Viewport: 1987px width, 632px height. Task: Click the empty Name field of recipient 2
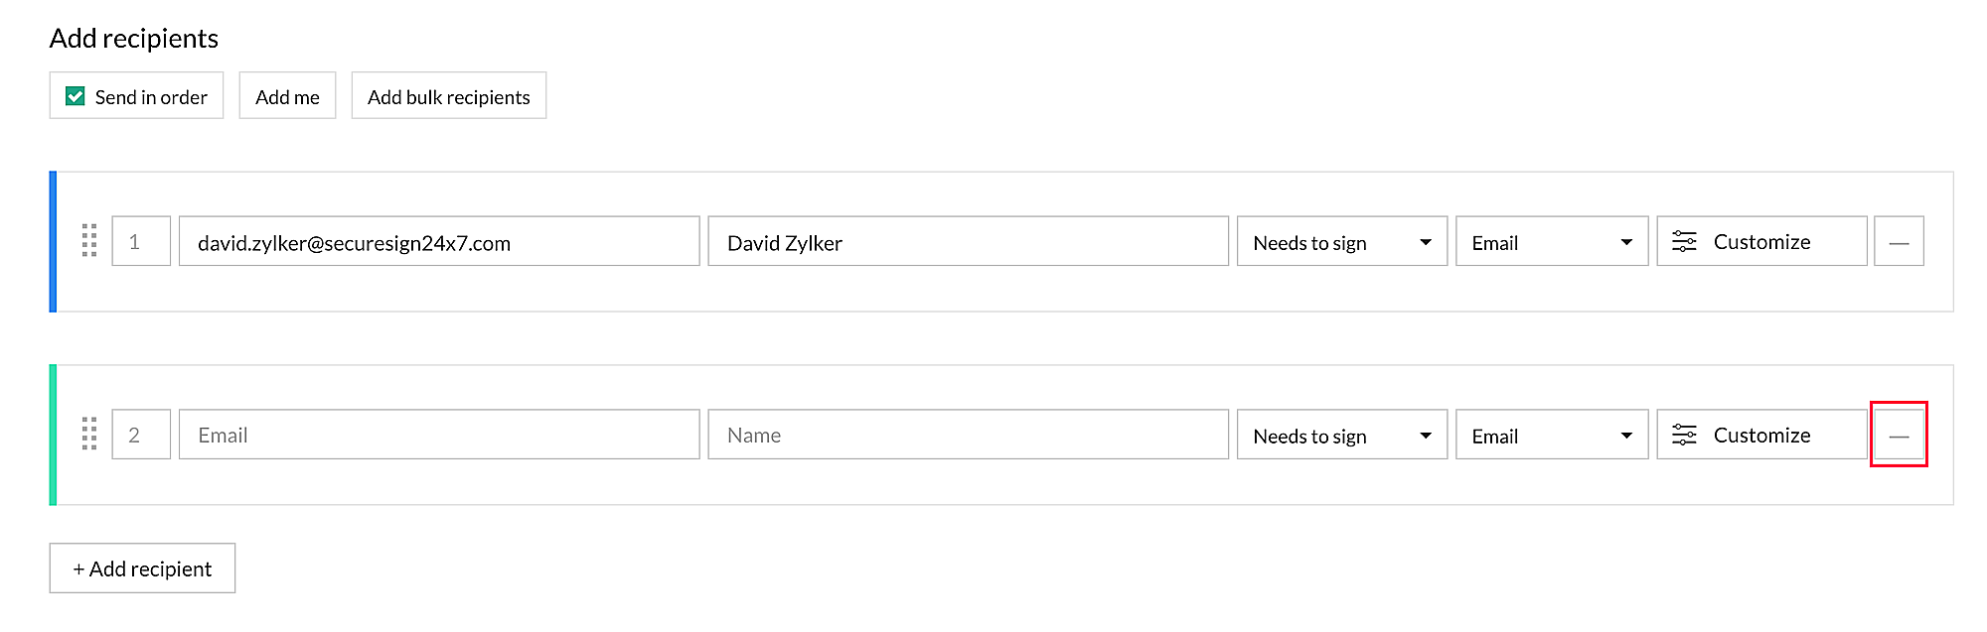coord(968,435)
